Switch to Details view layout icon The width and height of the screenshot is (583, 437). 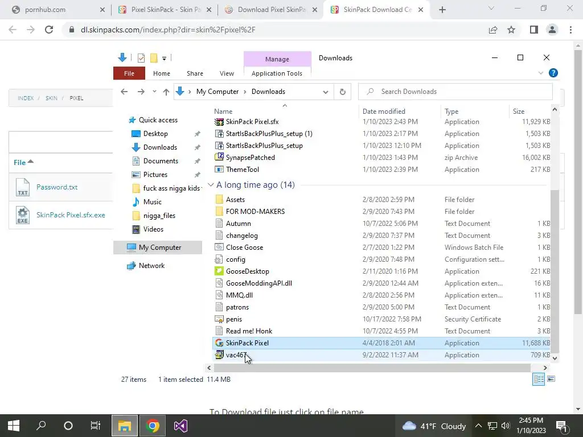539,379
